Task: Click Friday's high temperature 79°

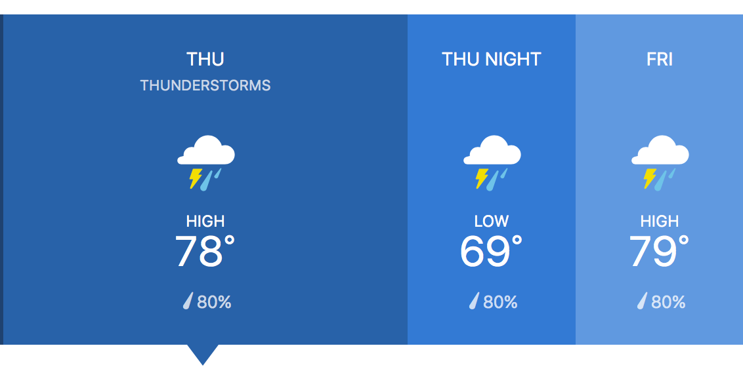Action: point(659,252)
